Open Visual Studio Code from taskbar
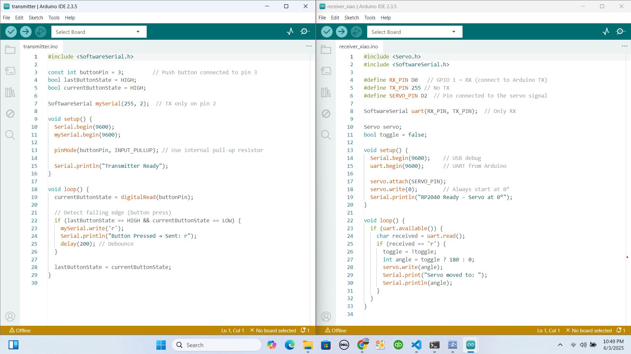 click(416, 345)
